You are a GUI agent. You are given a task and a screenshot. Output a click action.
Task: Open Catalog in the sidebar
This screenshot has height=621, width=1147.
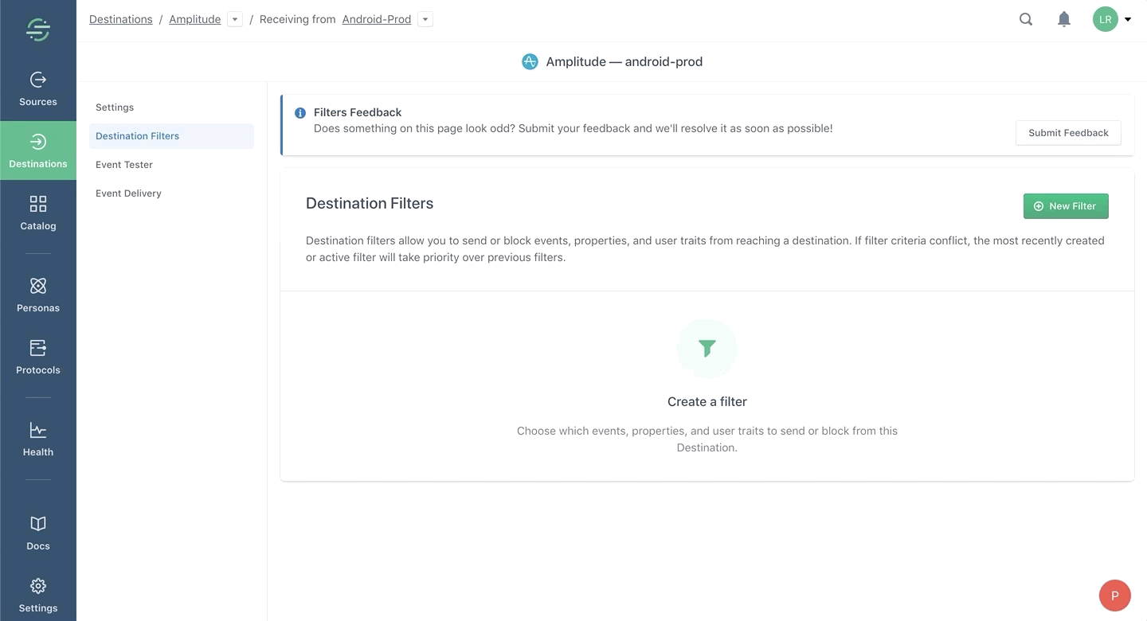[38, 213]
